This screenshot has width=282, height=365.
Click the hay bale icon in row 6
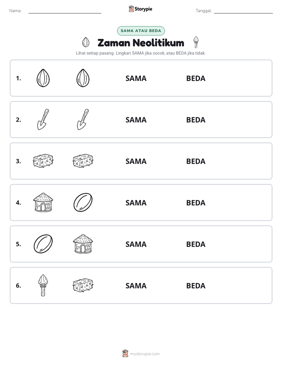tap(83, 285)
